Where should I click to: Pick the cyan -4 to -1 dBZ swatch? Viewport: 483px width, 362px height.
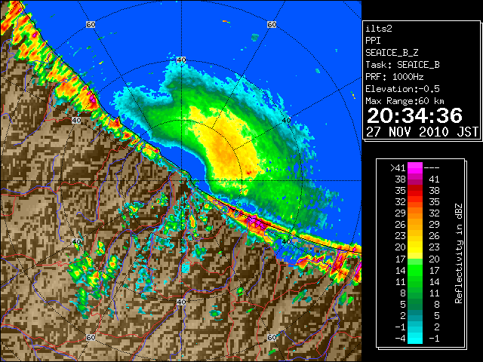coord(415,338)
